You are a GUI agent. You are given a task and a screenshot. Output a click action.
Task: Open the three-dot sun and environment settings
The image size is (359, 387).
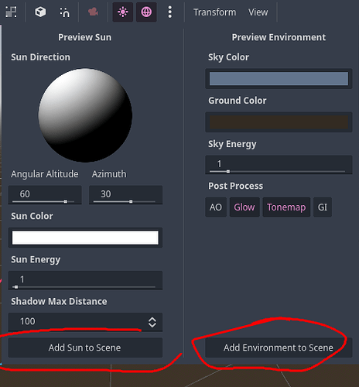point(169,12)
